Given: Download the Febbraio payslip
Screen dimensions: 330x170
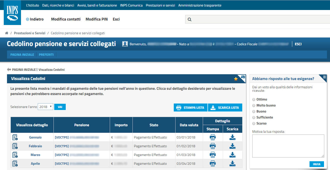Looking at the screenshot, I should point(232,146).
